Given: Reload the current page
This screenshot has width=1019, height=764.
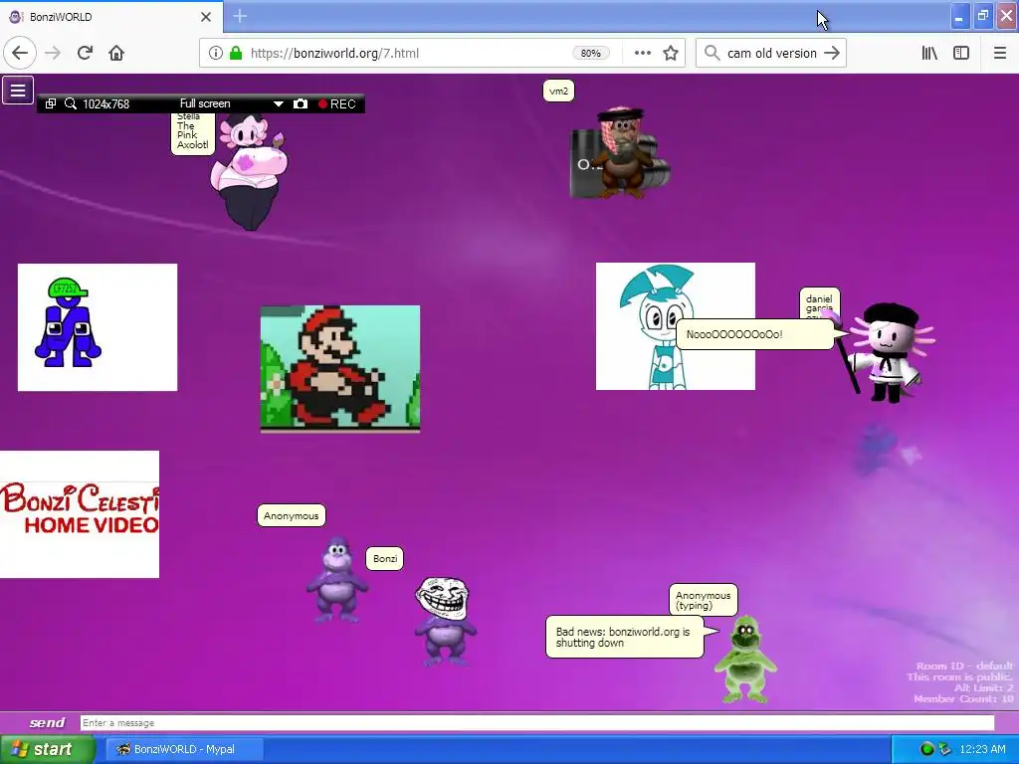Looking at the screenshot, I should click(x=85, y=54).
